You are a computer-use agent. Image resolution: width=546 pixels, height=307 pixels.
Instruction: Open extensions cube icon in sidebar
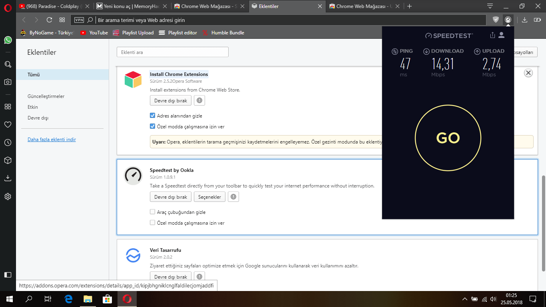pos(8,160)
